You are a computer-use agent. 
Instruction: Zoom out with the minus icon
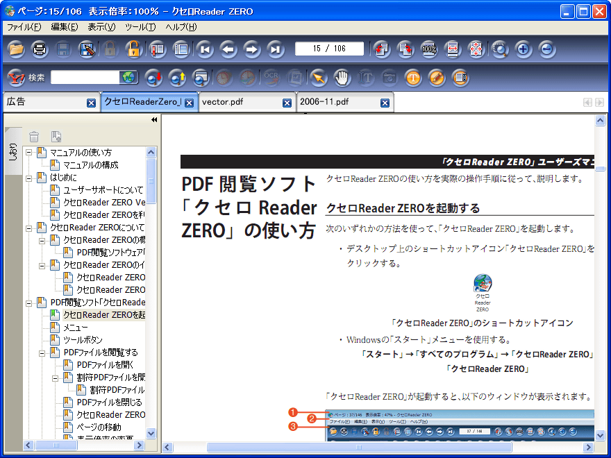547,49
